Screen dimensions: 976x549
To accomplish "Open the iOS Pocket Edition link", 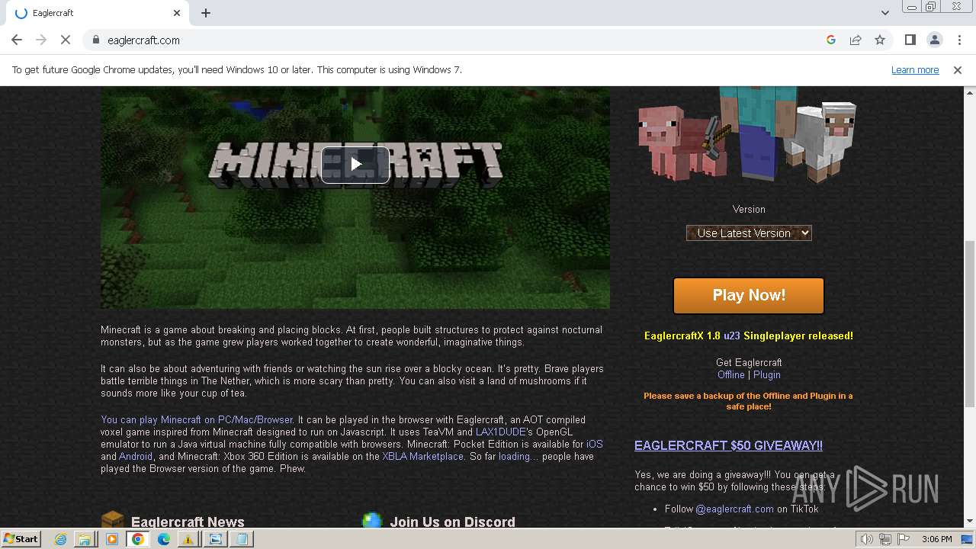I will point(594,444).
